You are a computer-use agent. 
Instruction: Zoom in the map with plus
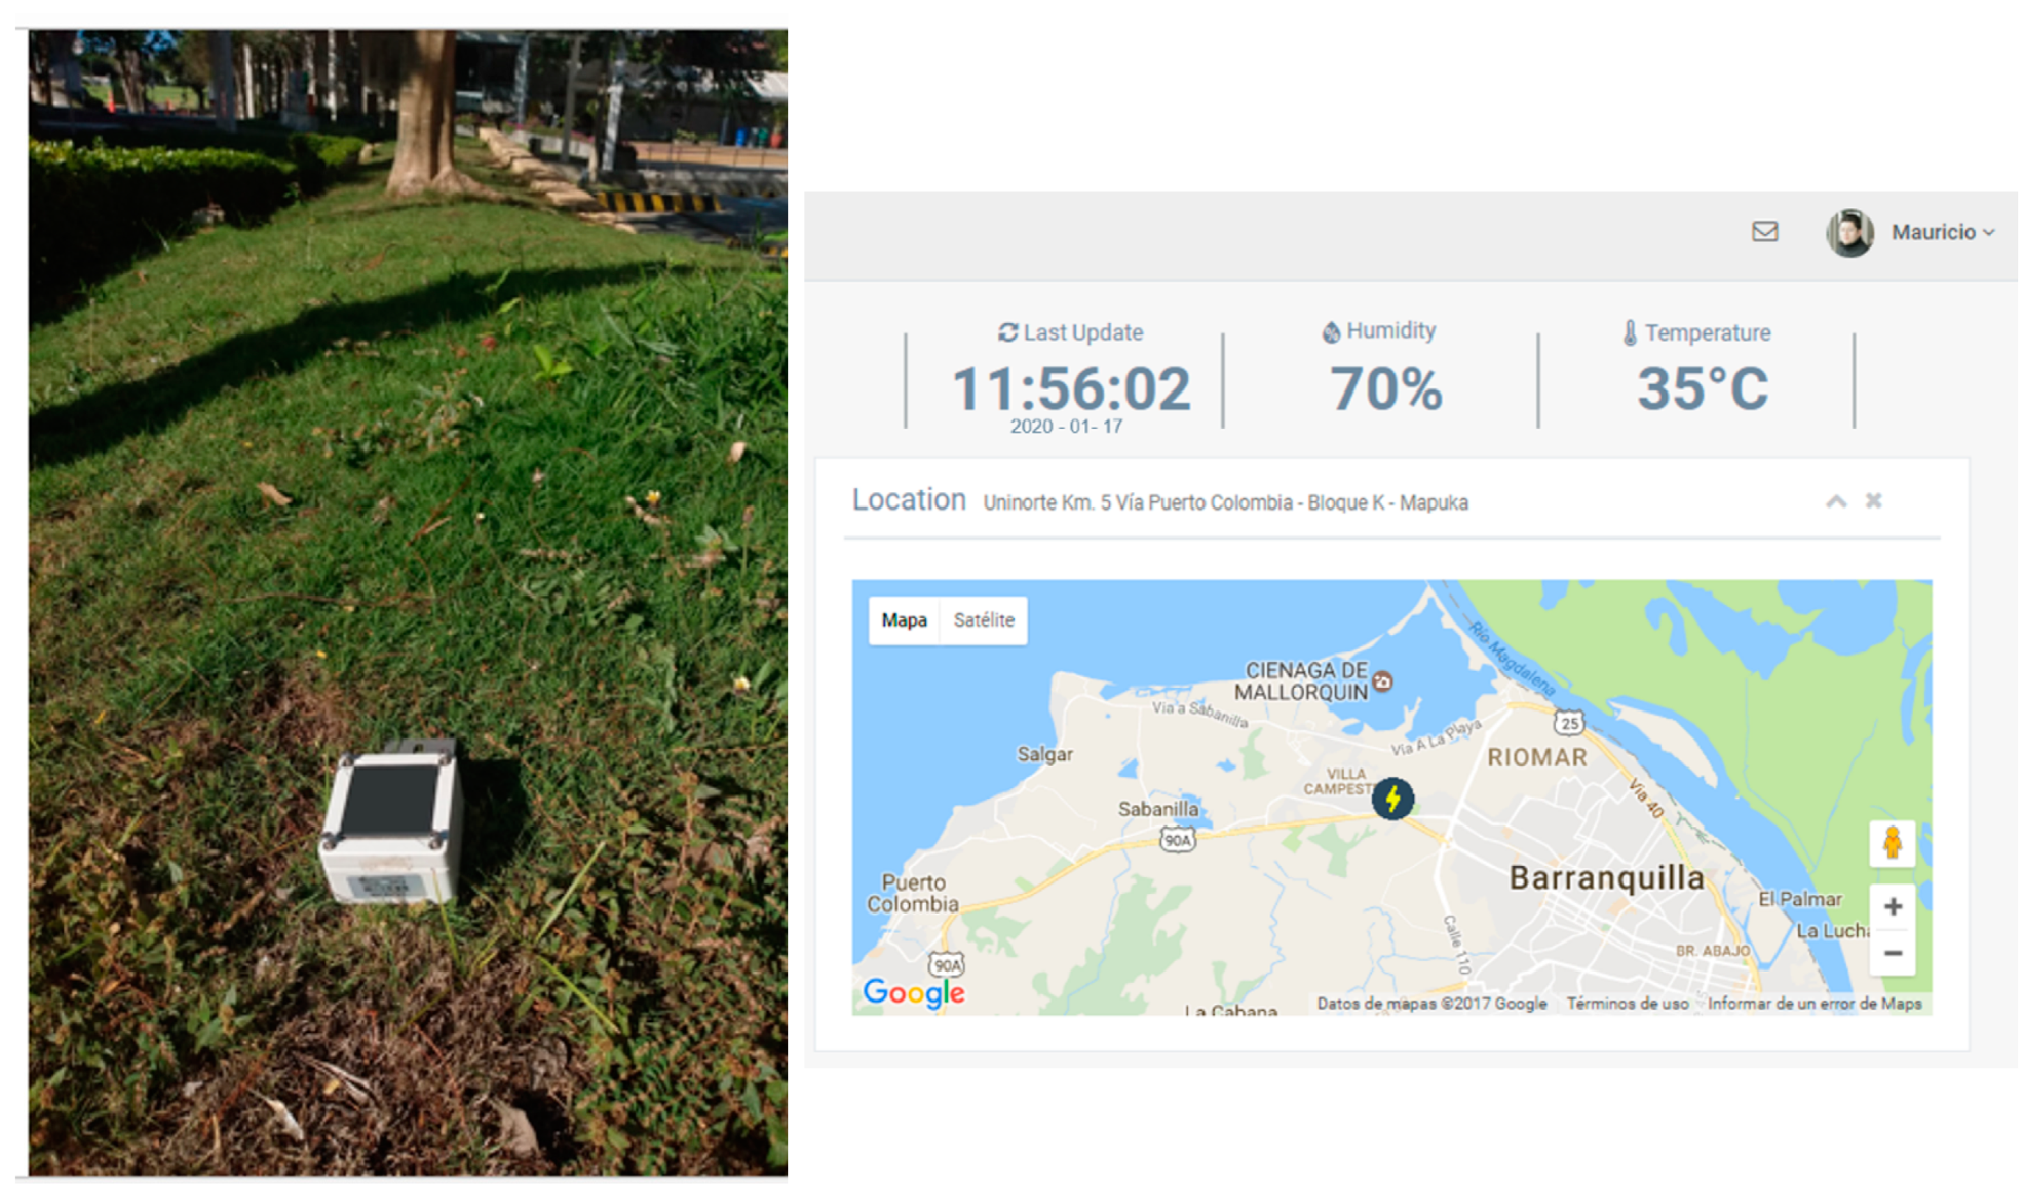1893,907
